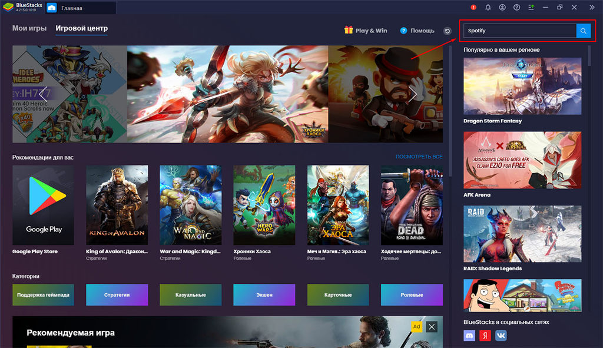Select Карточные category button

pos(338,295)
